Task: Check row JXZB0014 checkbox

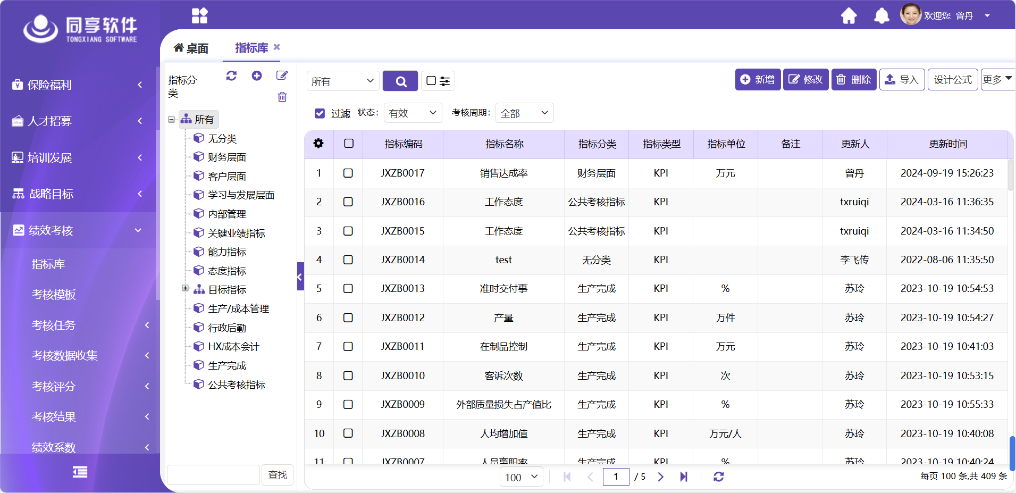Action: 348,260
